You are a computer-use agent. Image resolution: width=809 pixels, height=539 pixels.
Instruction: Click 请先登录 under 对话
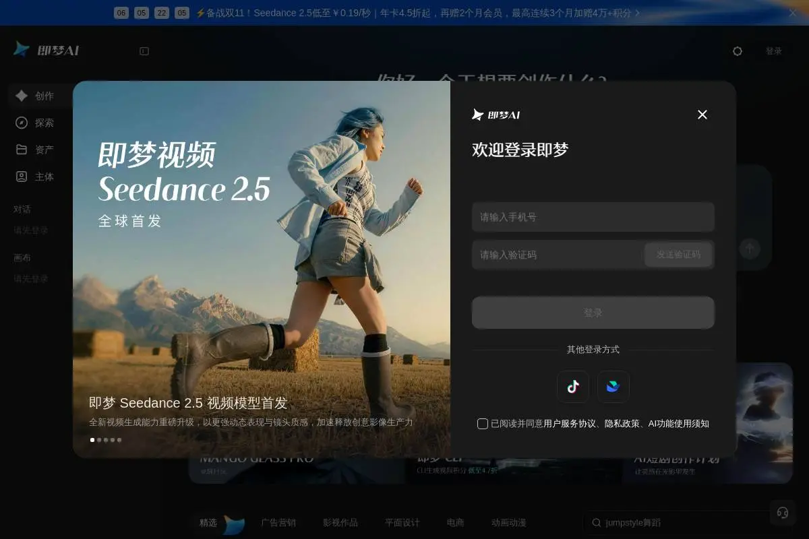31,230
